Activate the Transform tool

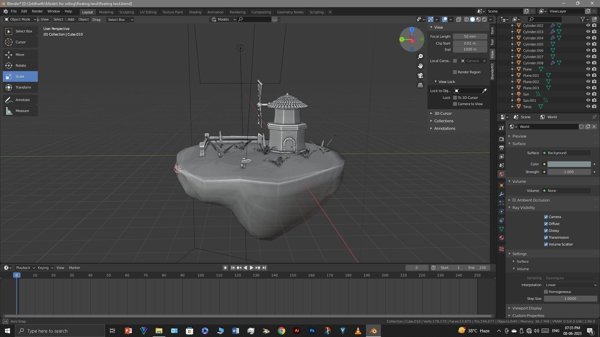[x=20, y=87]
